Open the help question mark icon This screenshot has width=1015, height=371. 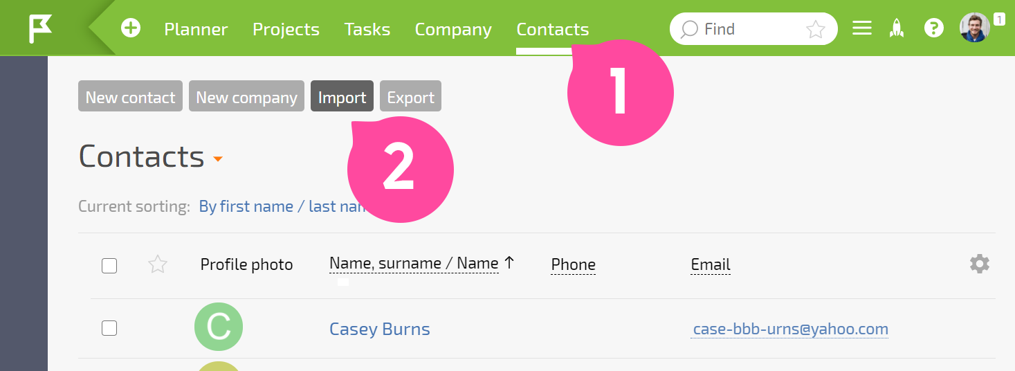coord(934,28)
